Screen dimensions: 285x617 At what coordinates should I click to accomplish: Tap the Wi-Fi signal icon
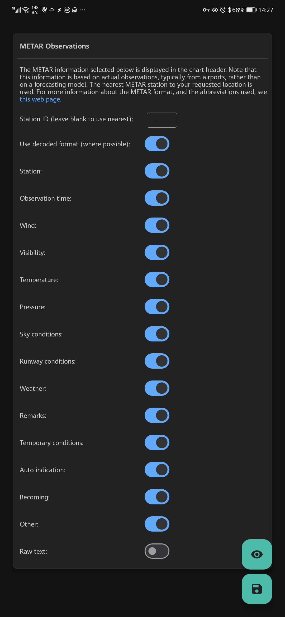coord(26,10)
